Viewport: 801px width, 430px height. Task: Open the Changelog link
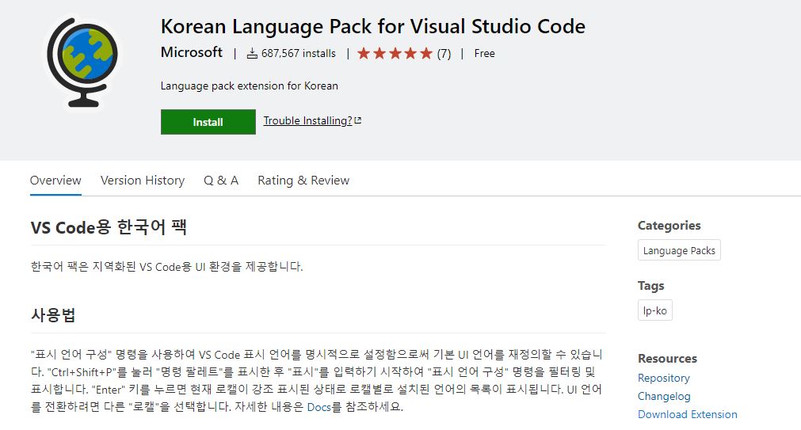point(664,396)
